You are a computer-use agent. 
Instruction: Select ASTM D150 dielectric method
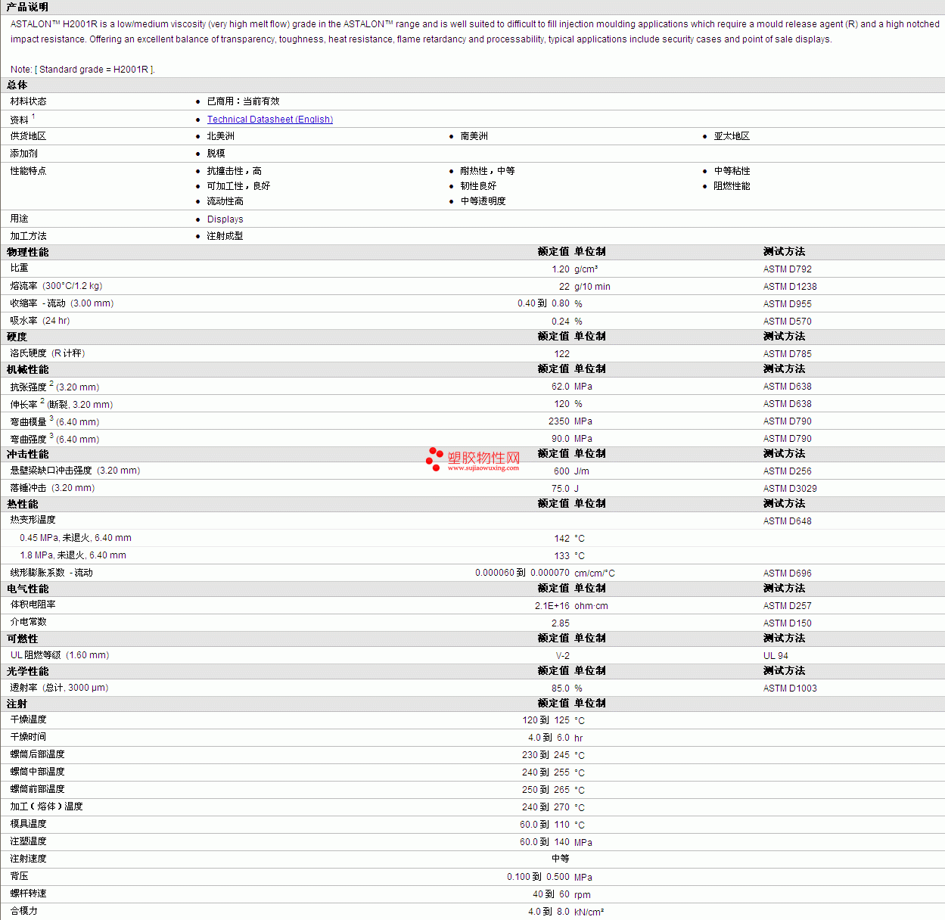coord(788,623)
